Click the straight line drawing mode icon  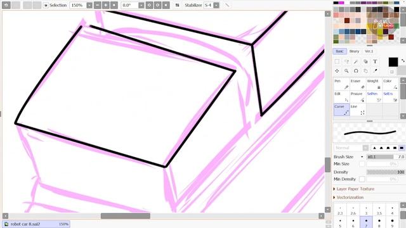pyautogui.click(x=227, y=5)
